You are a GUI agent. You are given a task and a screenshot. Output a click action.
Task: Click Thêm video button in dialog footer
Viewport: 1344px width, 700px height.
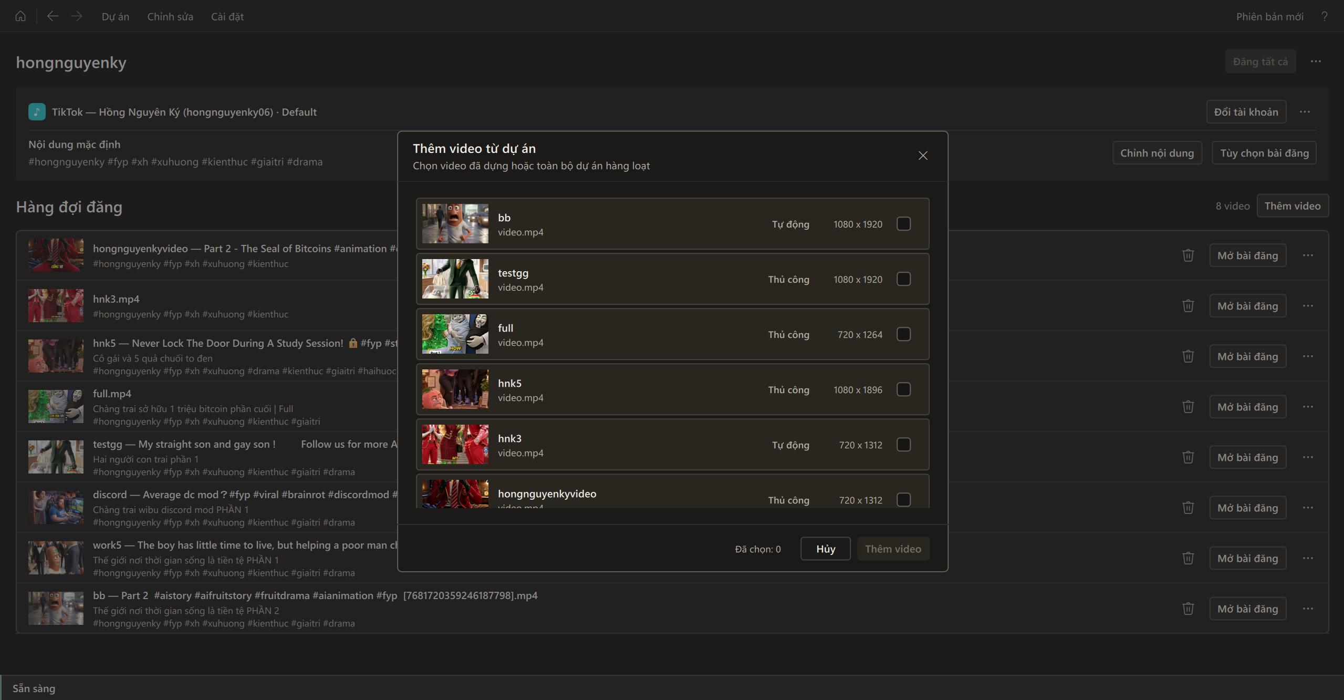pyautogui.click(x=893, y=549)
